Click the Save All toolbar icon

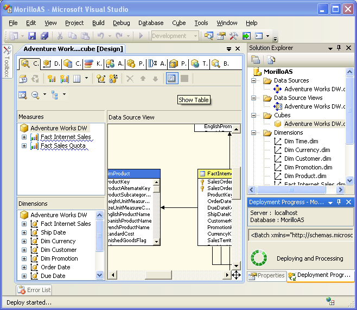pos(44,36)
